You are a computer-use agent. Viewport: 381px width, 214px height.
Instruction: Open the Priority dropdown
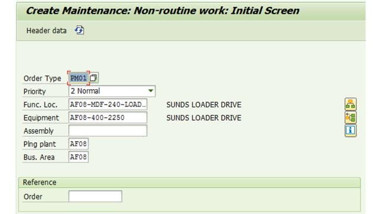[151, 91]
